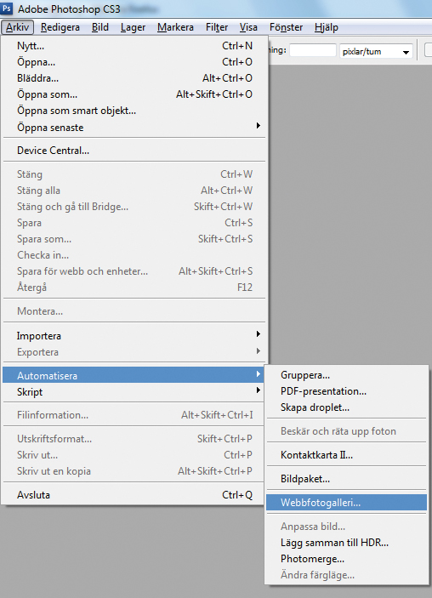
Task: Choose Nytt to create new document
Action: [x=134, y=46]
